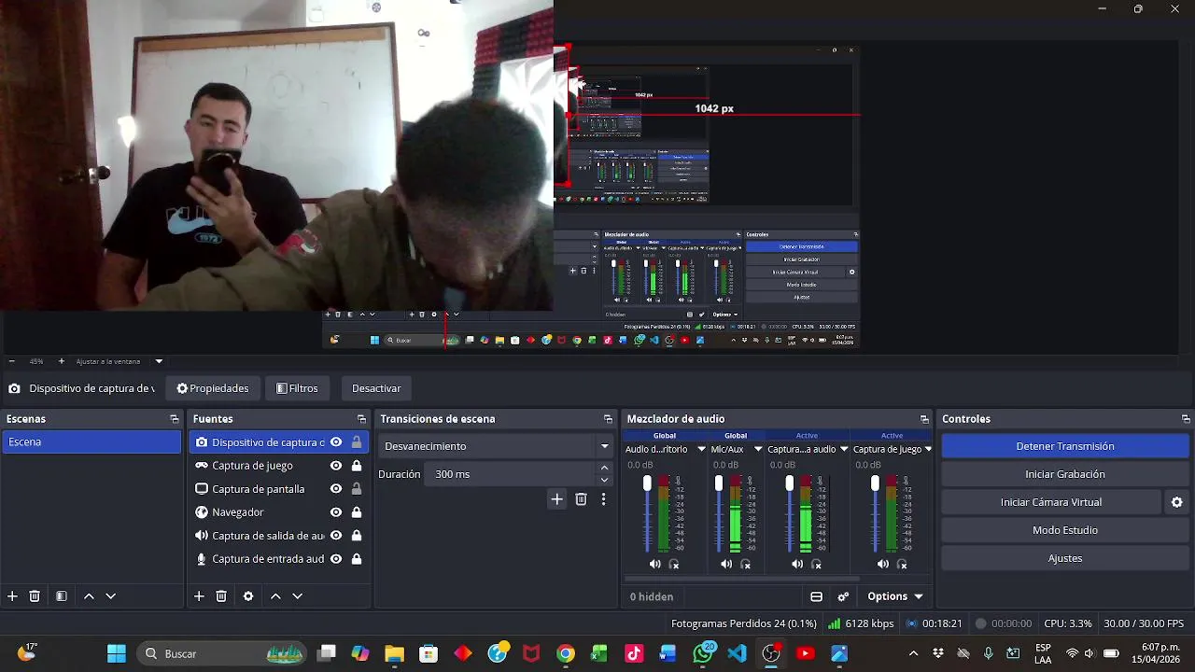Hide the Navegador source
The width and height of the screenshot is (1195, 672).
click(336, 512)
